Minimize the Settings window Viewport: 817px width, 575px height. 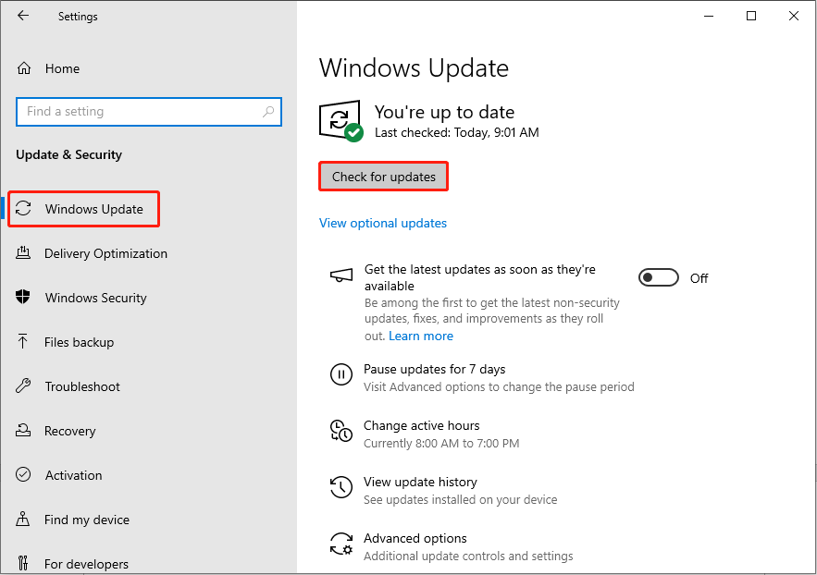709,16
